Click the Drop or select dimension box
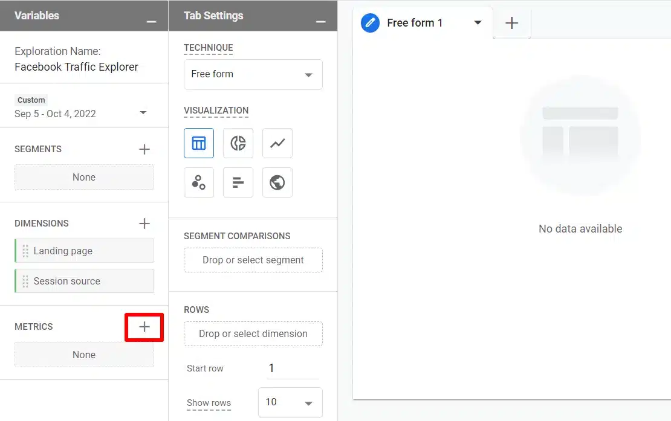Screen dimensions: 671x421 (253, 334)
